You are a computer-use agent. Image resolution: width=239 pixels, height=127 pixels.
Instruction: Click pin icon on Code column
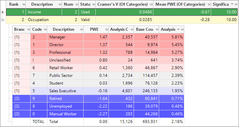[45, 29]
